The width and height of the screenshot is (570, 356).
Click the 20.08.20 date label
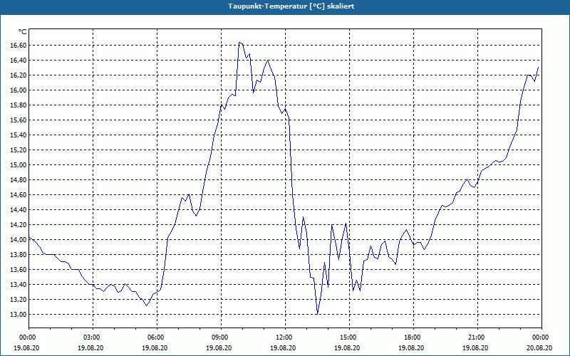click(x=539, y=347)
